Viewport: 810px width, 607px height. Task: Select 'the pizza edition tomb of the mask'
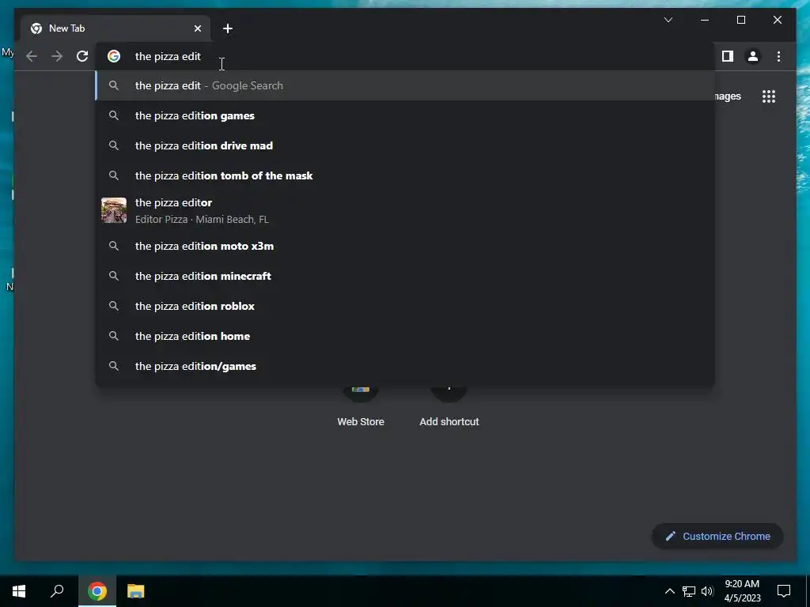click(x=405, y=175)
